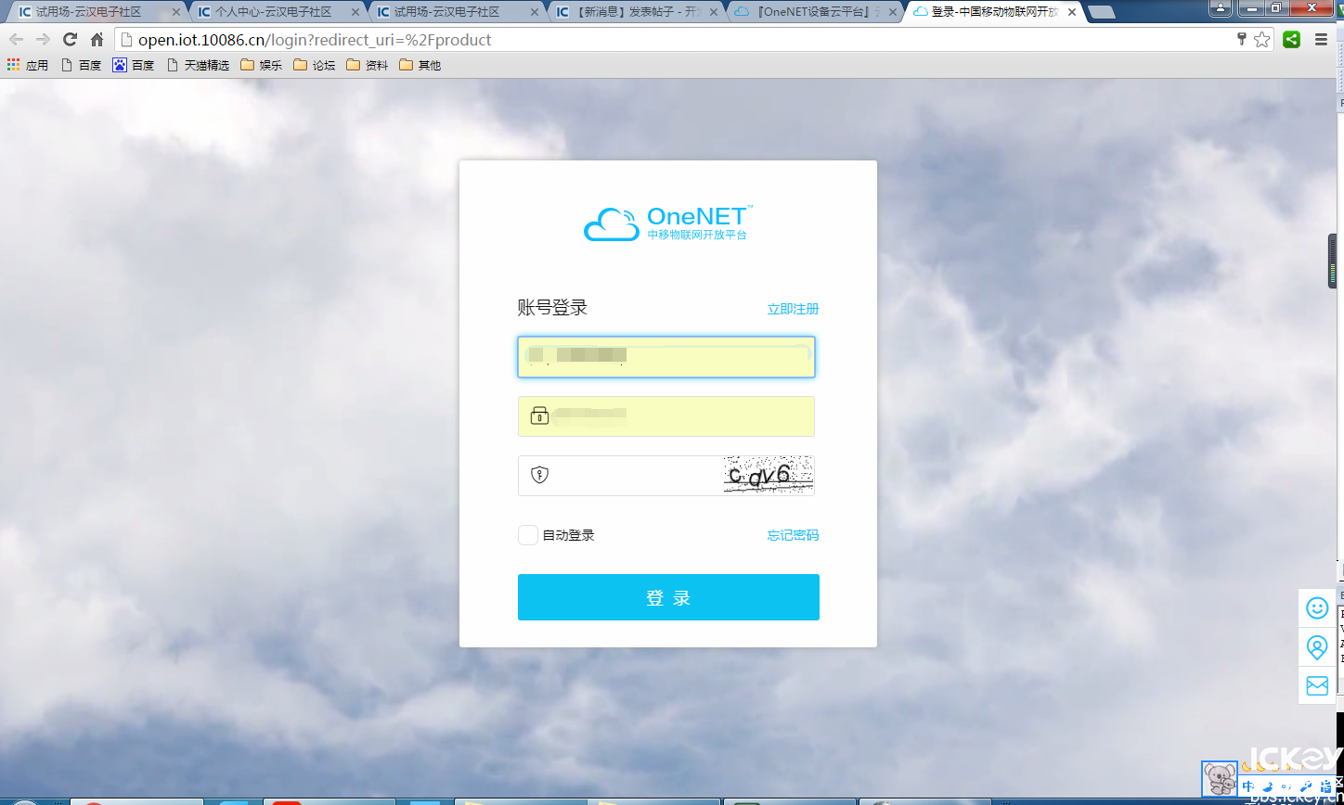Expand the 娱乐 bookmark folder
This screenshot has width=1344, height=805.
point(261,65)
